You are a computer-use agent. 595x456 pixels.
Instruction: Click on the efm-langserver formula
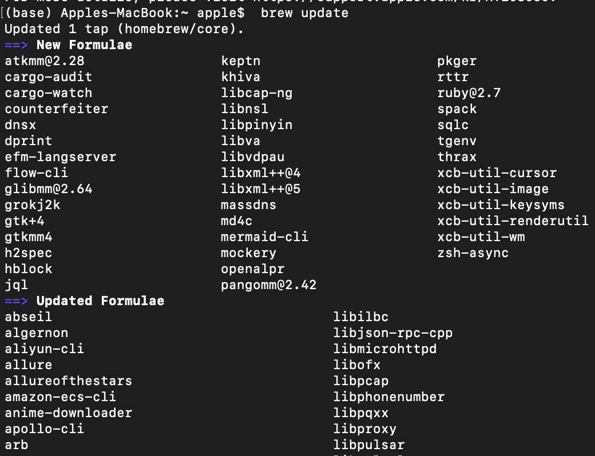click(x=61, y=157)
